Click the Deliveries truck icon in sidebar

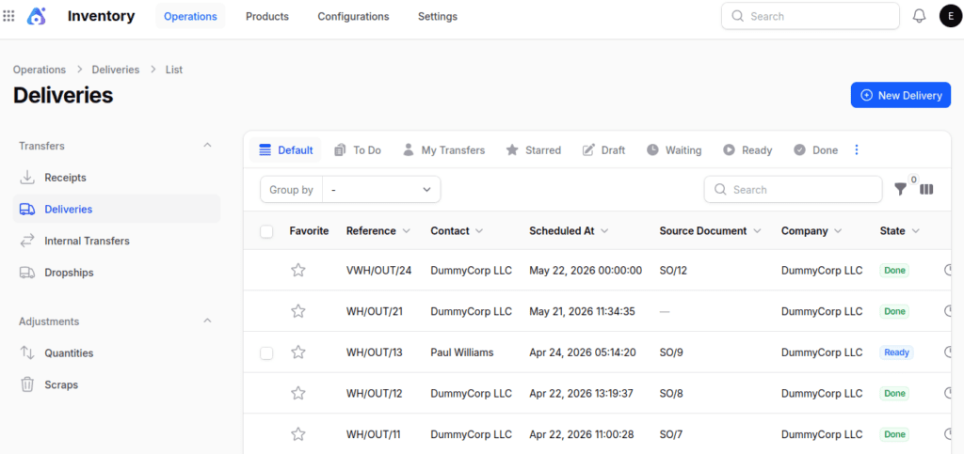coord(27,210)
